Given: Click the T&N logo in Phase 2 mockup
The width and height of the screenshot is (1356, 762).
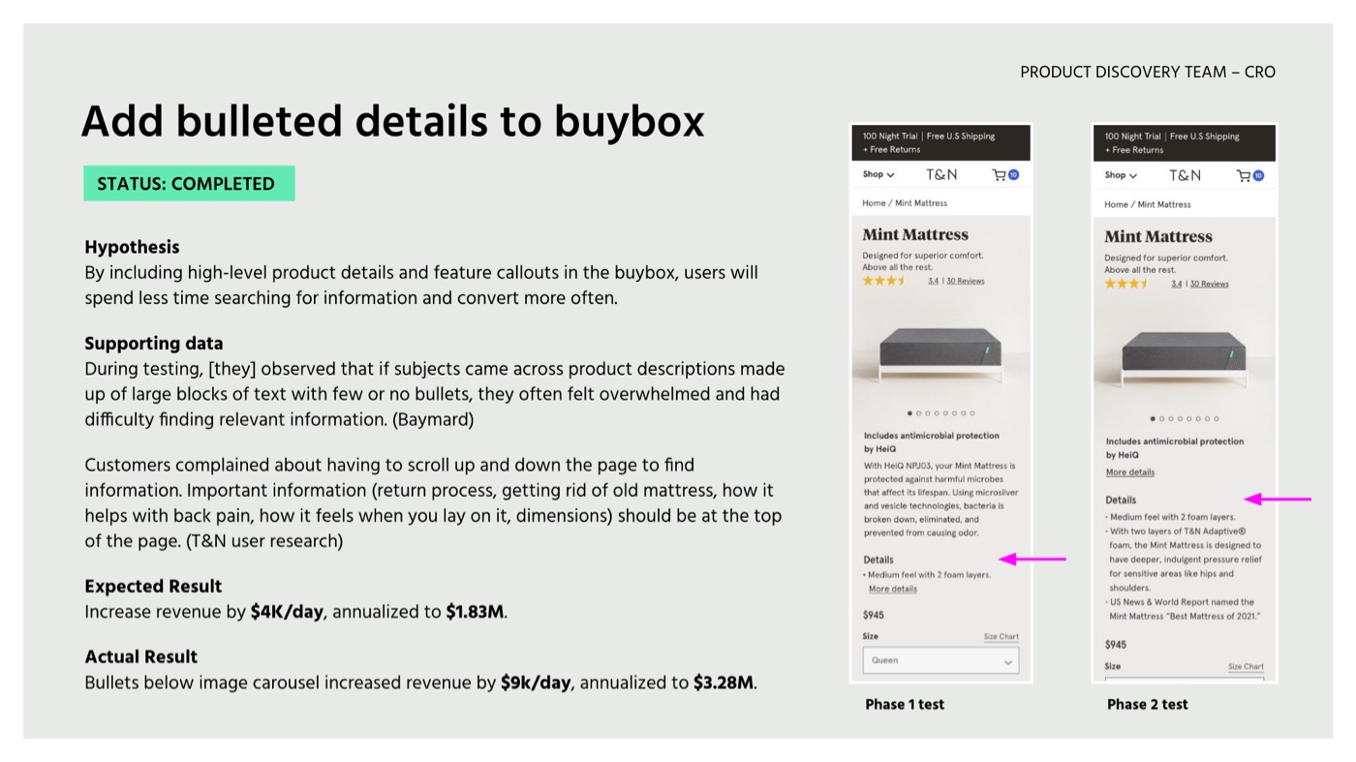Looking at the screenshot, I should [x=1185, y=176].
